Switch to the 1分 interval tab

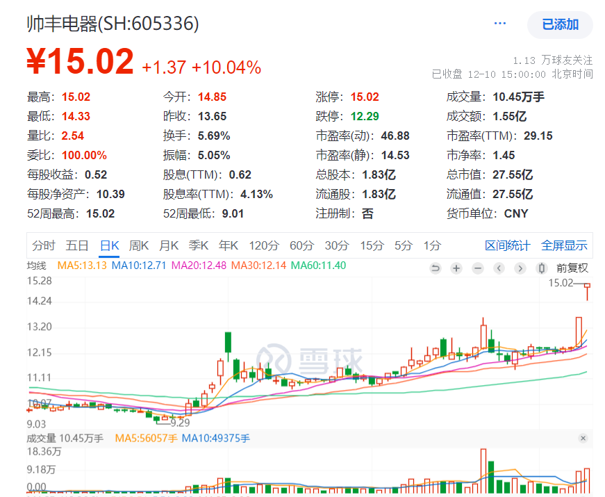tap(432, 245)
